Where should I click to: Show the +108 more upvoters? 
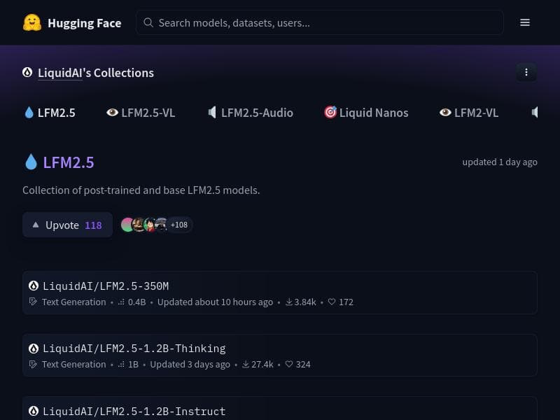(179, 225)
